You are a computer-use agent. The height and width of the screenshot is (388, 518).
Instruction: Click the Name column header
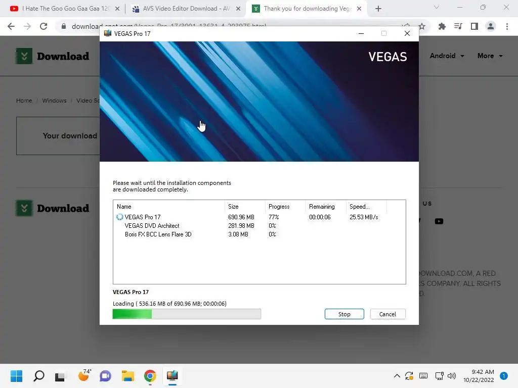click(x=169, y=207)
